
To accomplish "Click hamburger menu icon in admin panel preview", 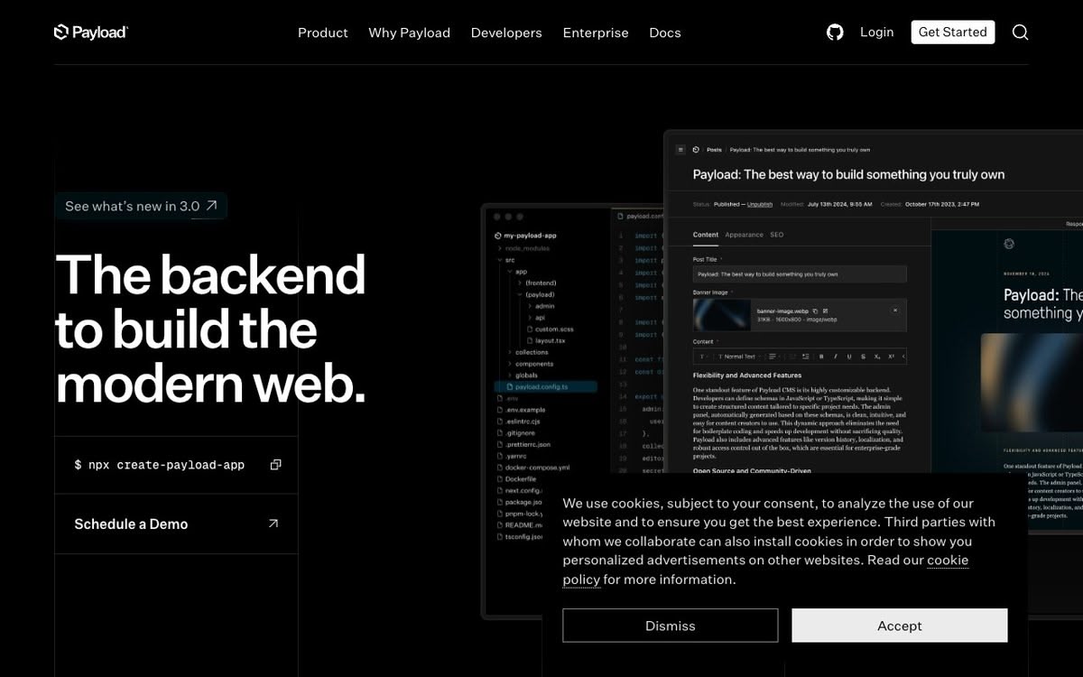I will click(681, 150).
